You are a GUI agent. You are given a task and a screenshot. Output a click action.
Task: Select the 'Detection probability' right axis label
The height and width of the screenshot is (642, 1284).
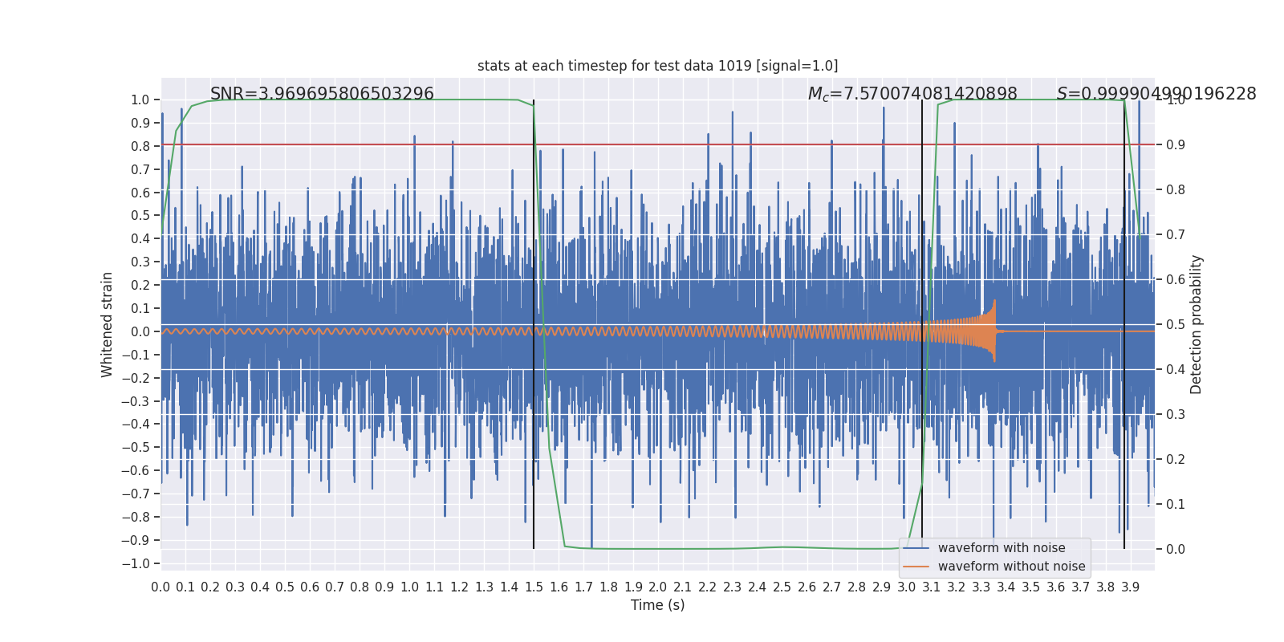point(1197,324)
